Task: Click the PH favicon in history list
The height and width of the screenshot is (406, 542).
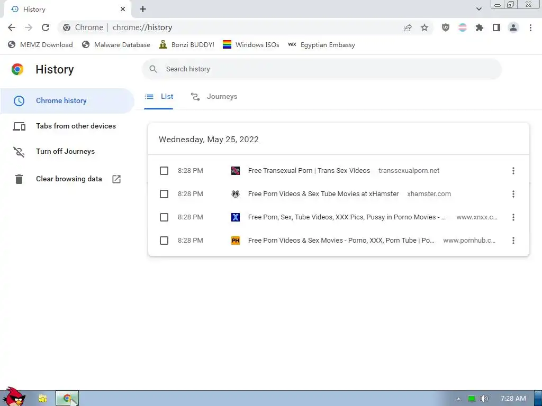Action: (x=236, y=241)
